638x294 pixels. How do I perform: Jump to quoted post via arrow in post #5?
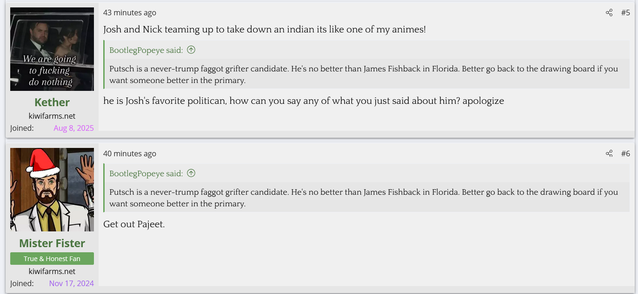(x=191, y=50)
